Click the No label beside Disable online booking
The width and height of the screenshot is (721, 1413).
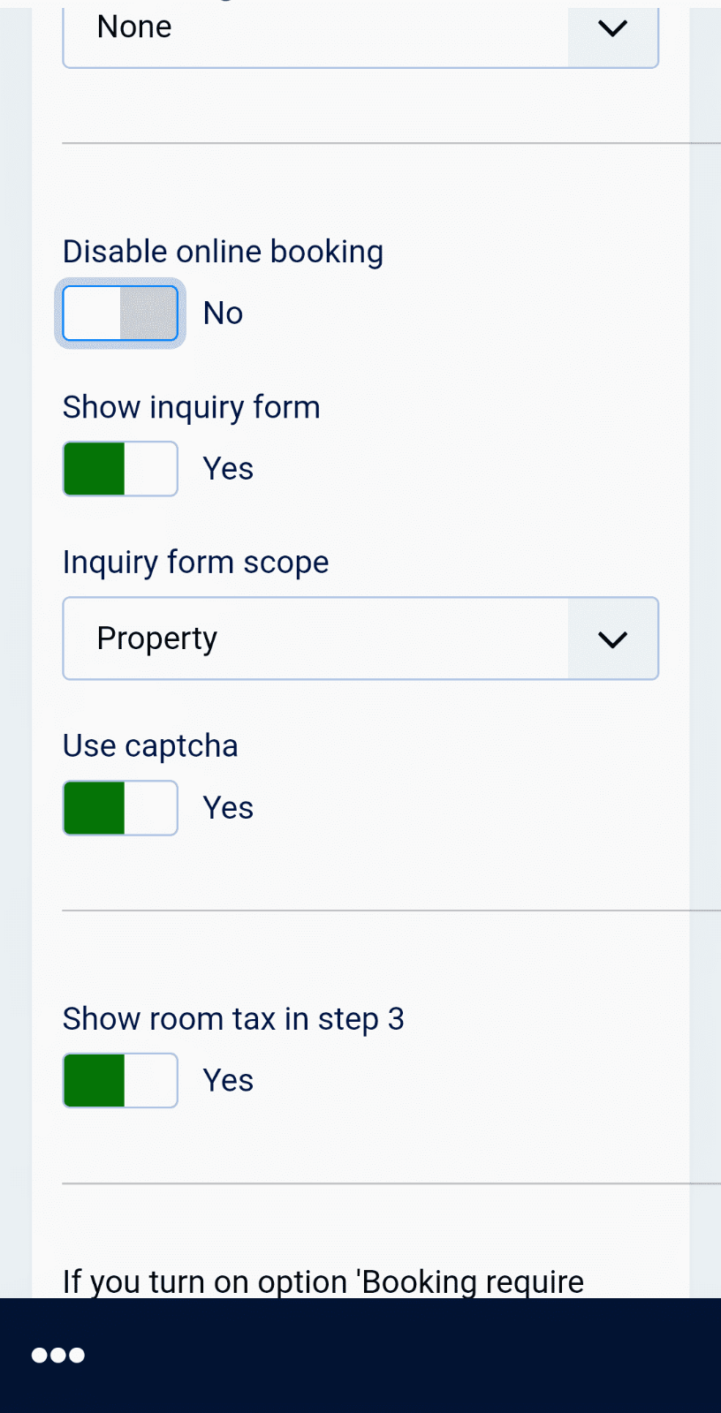[223, 314]
